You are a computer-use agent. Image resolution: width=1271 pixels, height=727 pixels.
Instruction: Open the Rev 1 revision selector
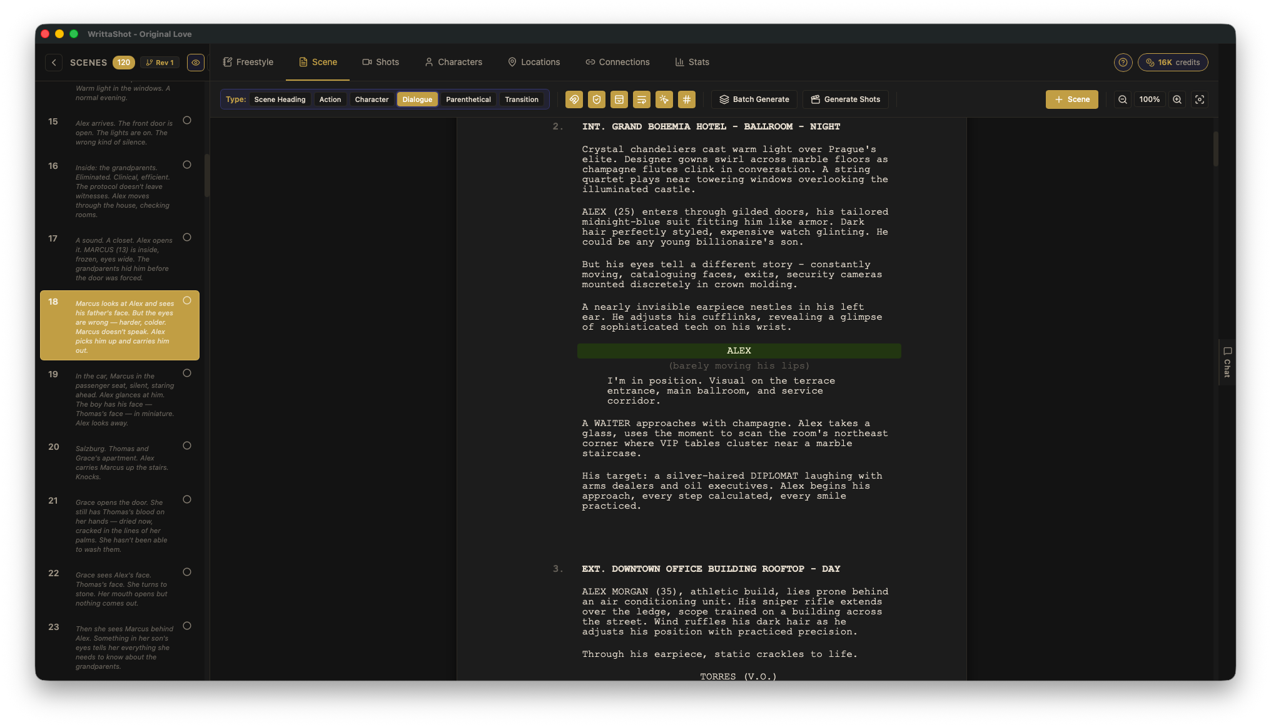pos(160,63)
